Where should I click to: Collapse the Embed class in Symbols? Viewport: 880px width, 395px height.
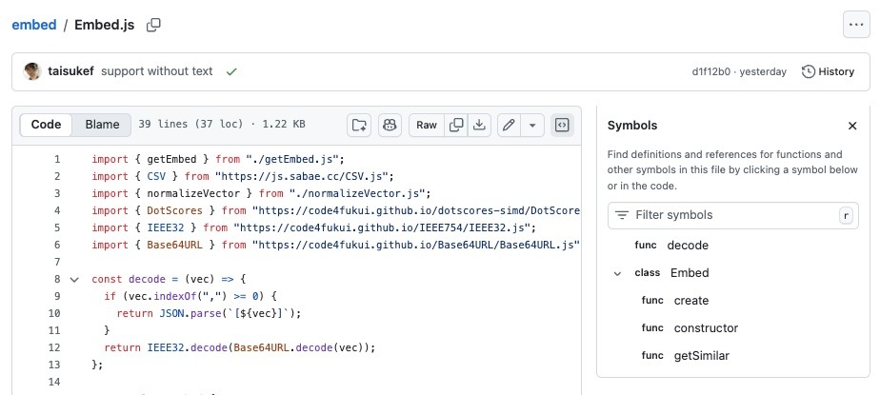coord(616,273)
